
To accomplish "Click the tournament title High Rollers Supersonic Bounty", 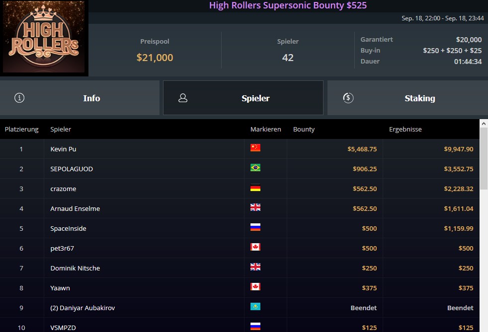I will [288, 5].
